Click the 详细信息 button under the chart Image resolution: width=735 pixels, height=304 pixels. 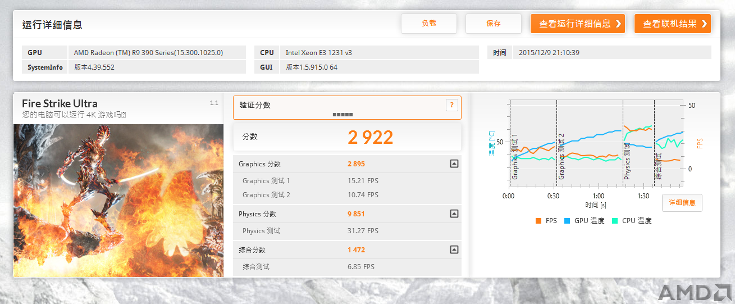pos(682,203)
